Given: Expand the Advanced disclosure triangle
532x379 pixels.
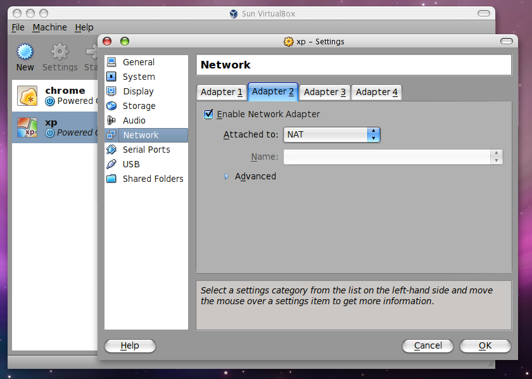Looking at the screenshot, I should pos(227,176).
